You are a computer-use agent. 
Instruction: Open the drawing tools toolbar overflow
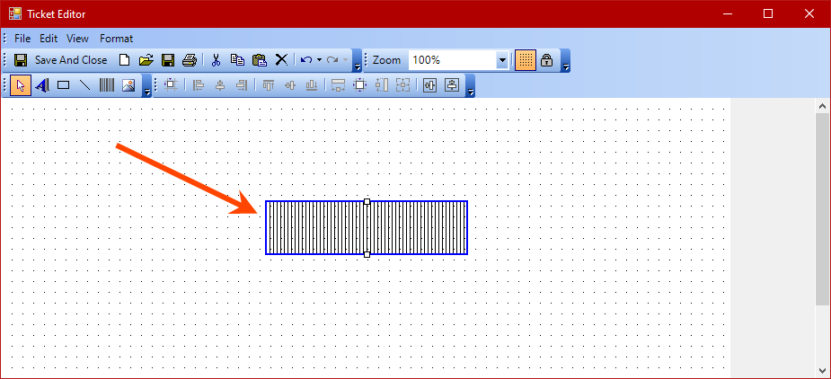click(147, 86)
